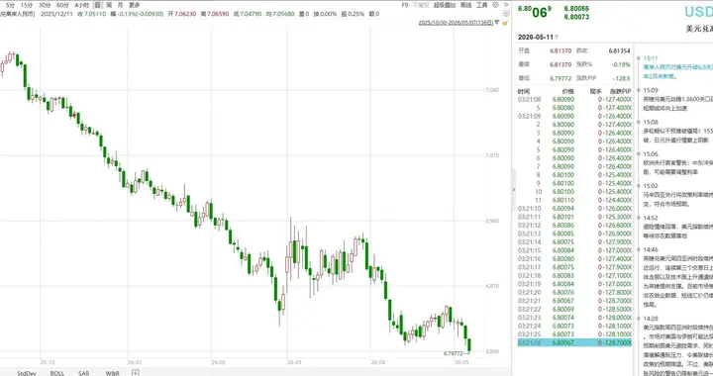Click the 涨跌% value -0.19%
Image resolution: width=713 pixels, height=376 pixels.
pos(622,64)
